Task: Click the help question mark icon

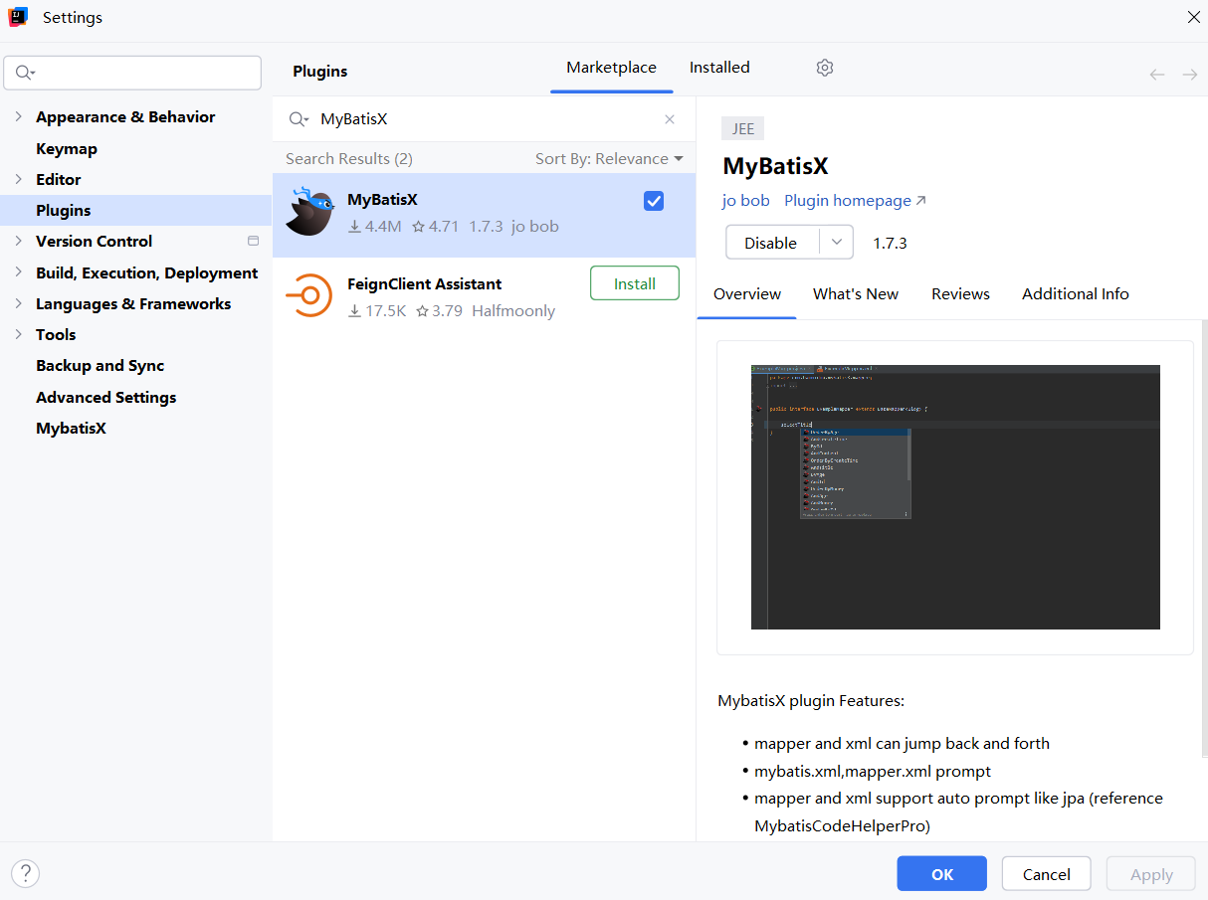Action: [25, 874]
